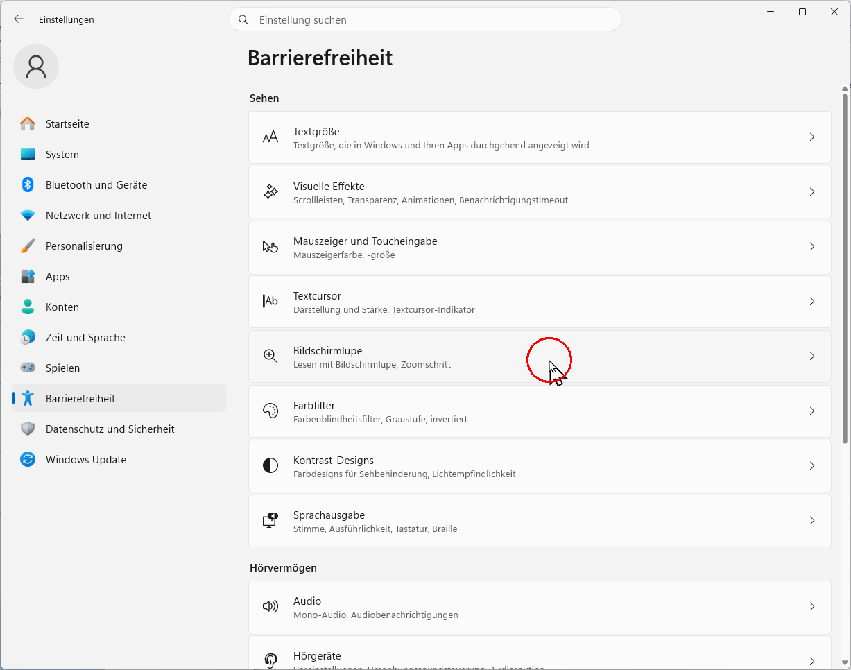Screen dimensions: 851x670
Task: Open Netzwerk und Internet section
Action: (98, 216)
